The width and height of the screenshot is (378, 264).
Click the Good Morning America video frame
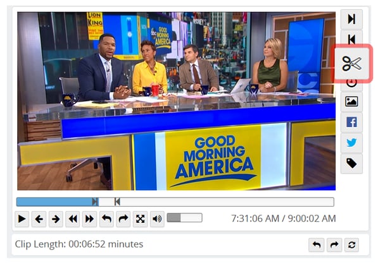[x=177, y=101]
